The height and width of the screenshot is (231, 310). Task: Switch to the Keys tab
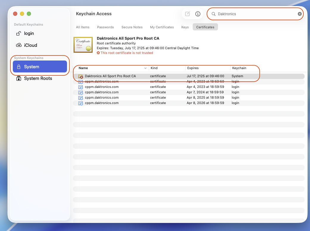click(185, 27)
